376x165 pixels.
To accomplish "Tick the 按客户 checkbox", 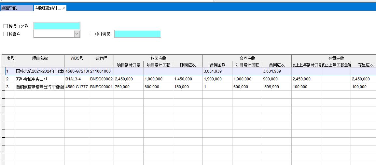I will (6, 34).
